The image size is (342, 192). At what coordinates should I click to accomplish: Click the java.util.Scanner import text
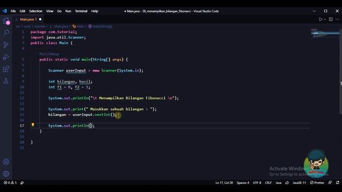(x=65, y=37)
